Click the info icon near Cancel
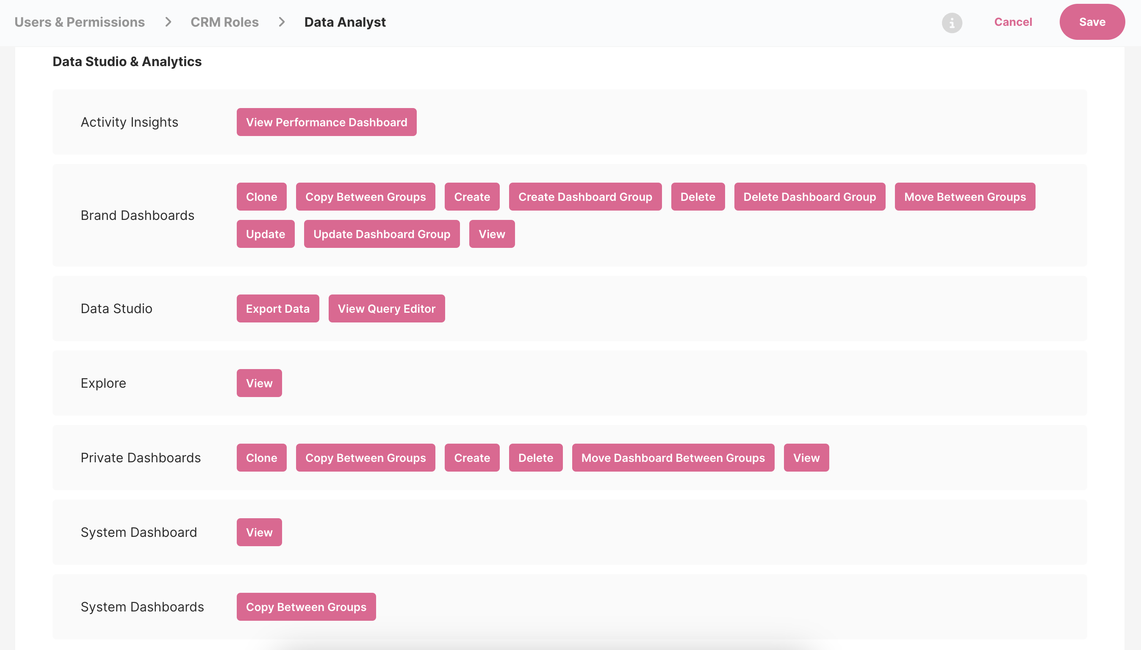 951,22
